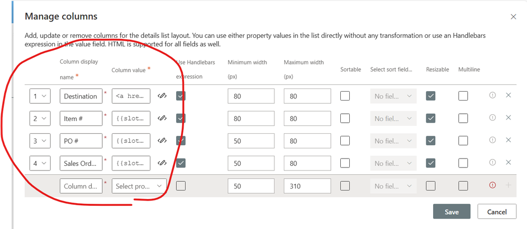This screenshot has width=527, height=229.
Task: Toggle Sortable checkbox for Destination row
Action: click(345, 96)
